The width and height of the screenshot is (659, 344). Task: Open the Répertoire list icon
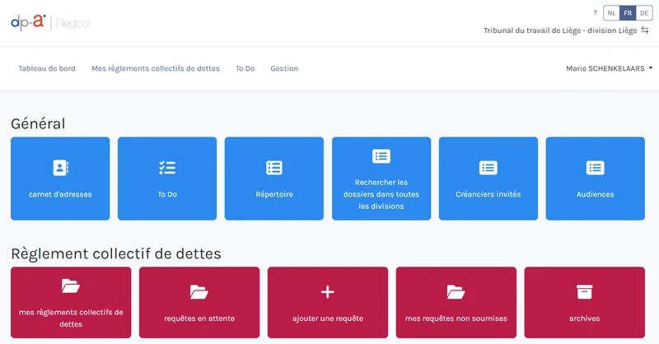pos(274,168)
